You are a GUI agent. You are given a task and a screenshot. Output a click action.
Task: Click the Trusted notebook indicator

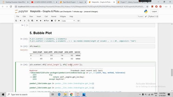click(140, 16)
